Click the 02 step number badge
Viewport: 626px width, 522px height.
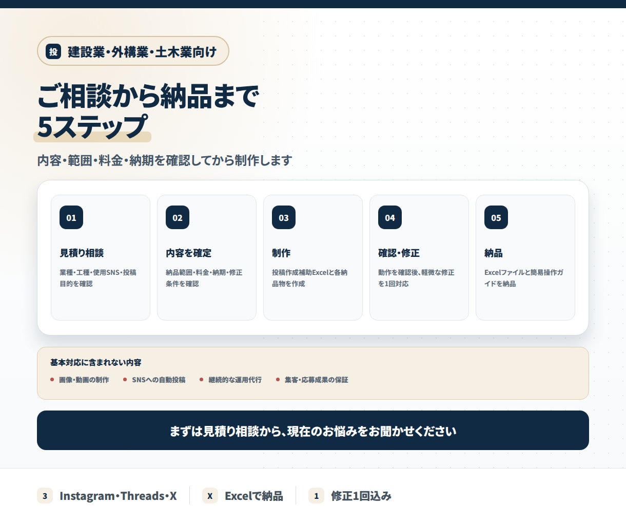click(x=178, y=217)
